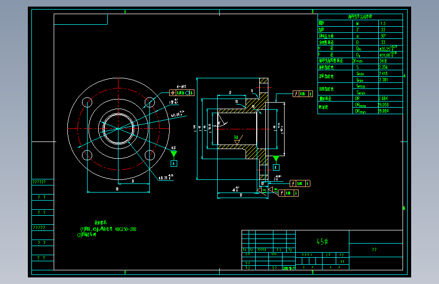
Task: Click zone marker A on the right border
Action: point(404,76)
